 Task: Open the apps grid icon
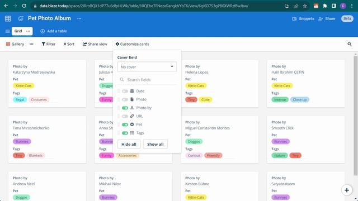tap(8, 18)
